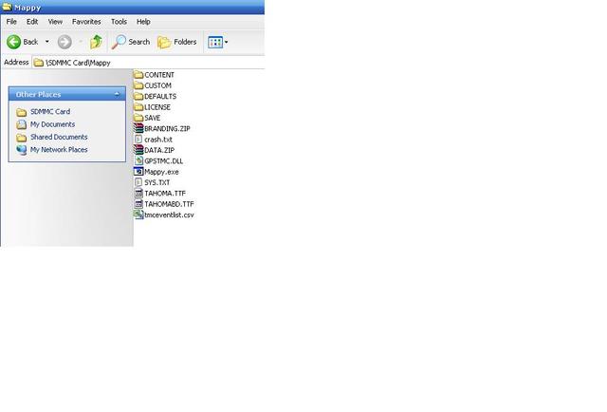Click the SDMMC Card folder icon in sidebar
Image resolution: width=607 pixels, height=412 pixels.
[22, 112]
